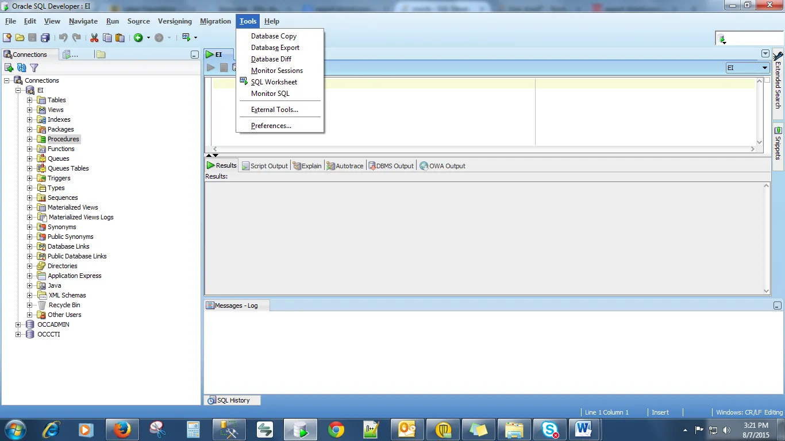Open Preferences from Tools menu
Viewport: 785px width, 441px height.
[x=280, y=126]
